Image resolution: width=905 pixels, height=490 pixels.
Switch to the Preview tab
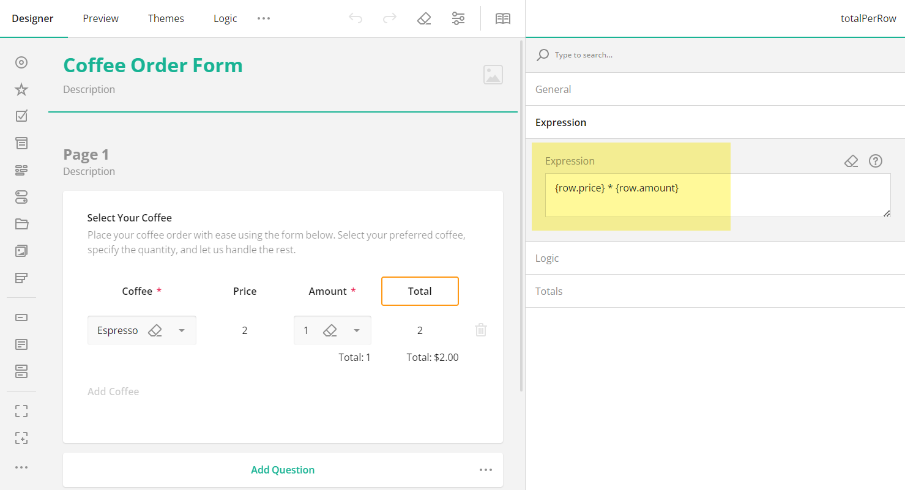pyautogui.click(x=100, y=18)
